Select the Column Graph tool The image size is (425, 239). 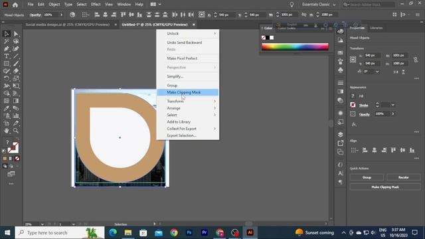(16, 116)
